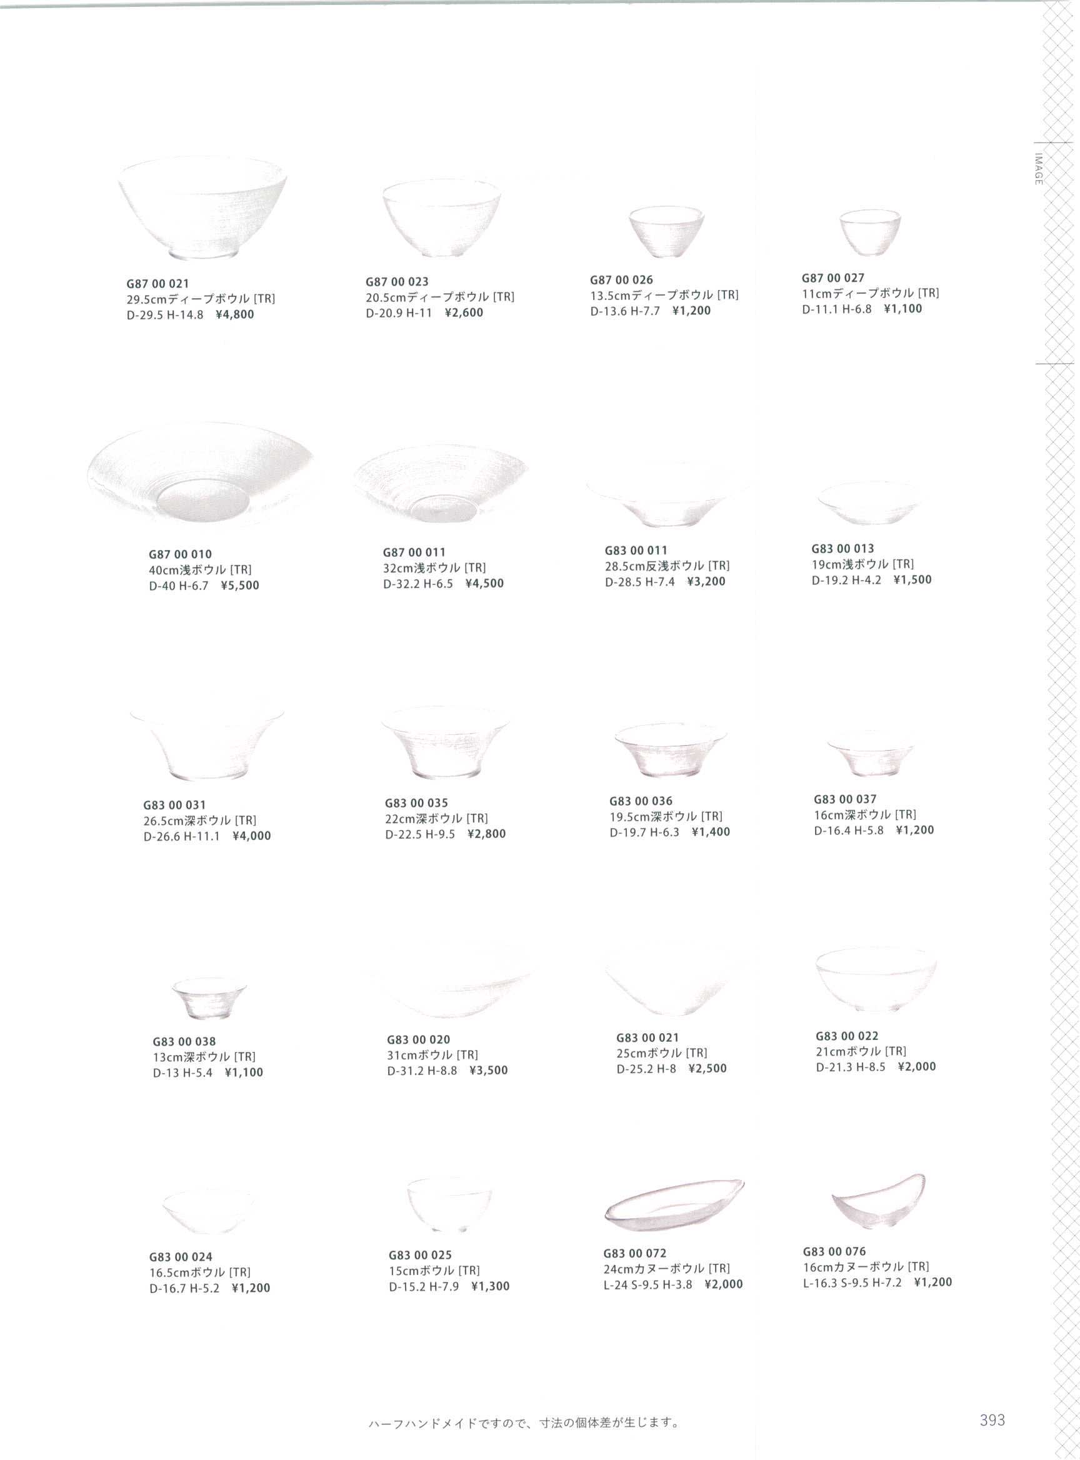Click the 15cm bowl G83 00 025 image
1080x1460 pixels.
pos(449,1205)
